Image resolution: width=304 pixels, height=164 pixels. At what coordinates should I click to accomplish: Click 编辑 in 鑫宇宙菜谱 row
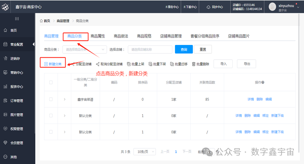click(269, 99)
